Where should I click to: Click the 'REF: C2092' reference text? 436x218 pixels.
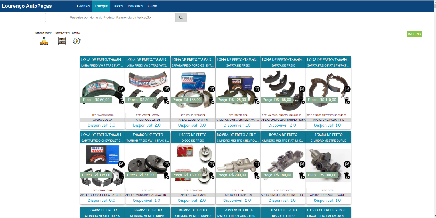pos(238,190)
